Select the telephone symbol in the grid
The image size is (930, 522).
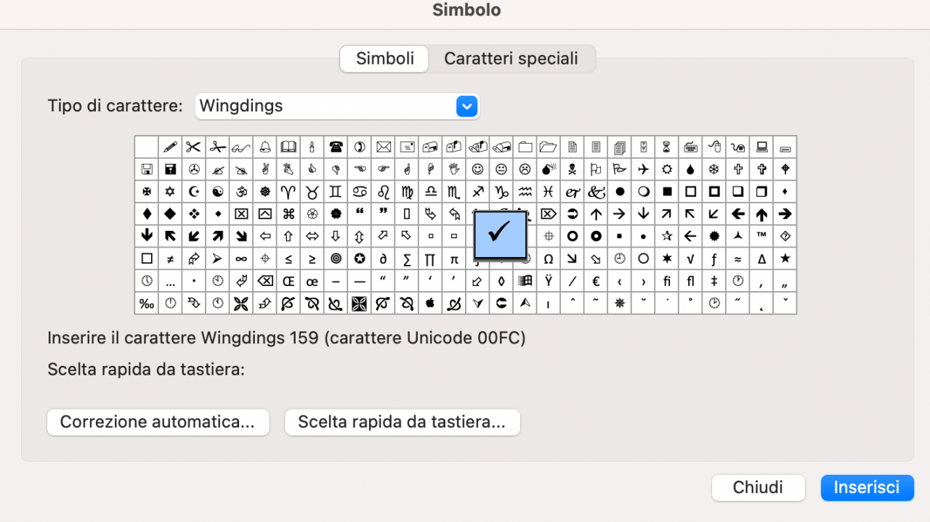[x=336, y=147]
